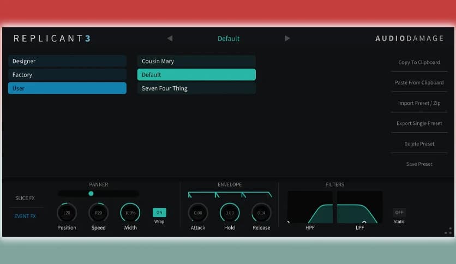Click the HPF filter display
Screen dimensions: 456x264
pyautogui.click(x=310, y=207)
